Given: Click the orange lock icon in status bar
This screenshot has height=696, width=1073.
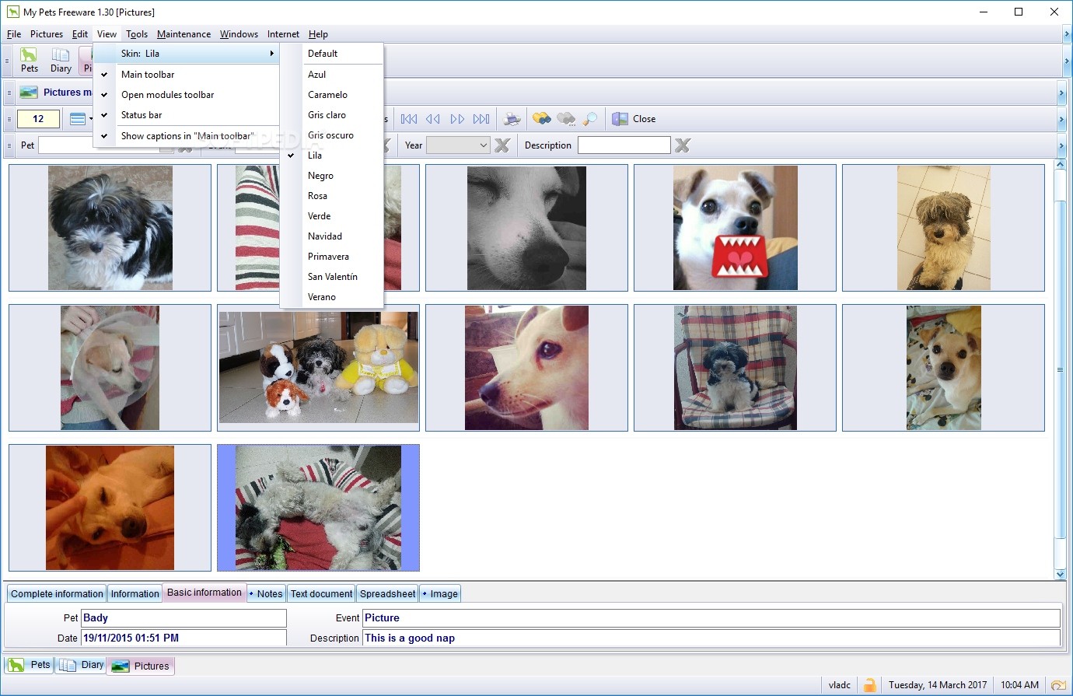Looking at the screenshot, I should pyautogui.click(x=870, y=685).
